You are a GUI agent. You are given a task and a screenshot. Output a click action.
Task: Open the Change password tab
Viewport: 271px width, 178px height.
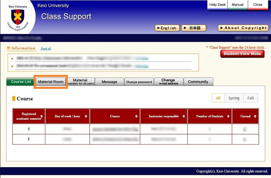tap(139, 82)
